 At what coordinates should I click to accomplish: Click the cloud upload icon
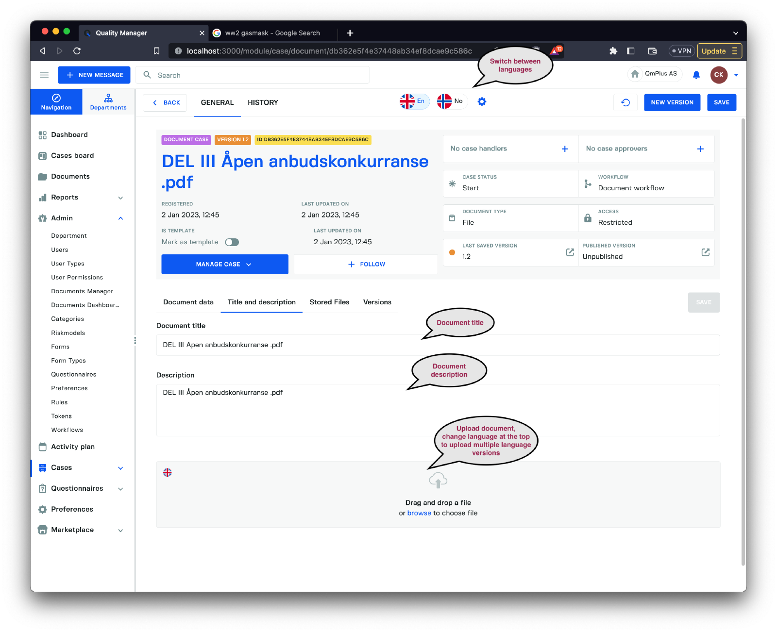click(x=438, y=481)
